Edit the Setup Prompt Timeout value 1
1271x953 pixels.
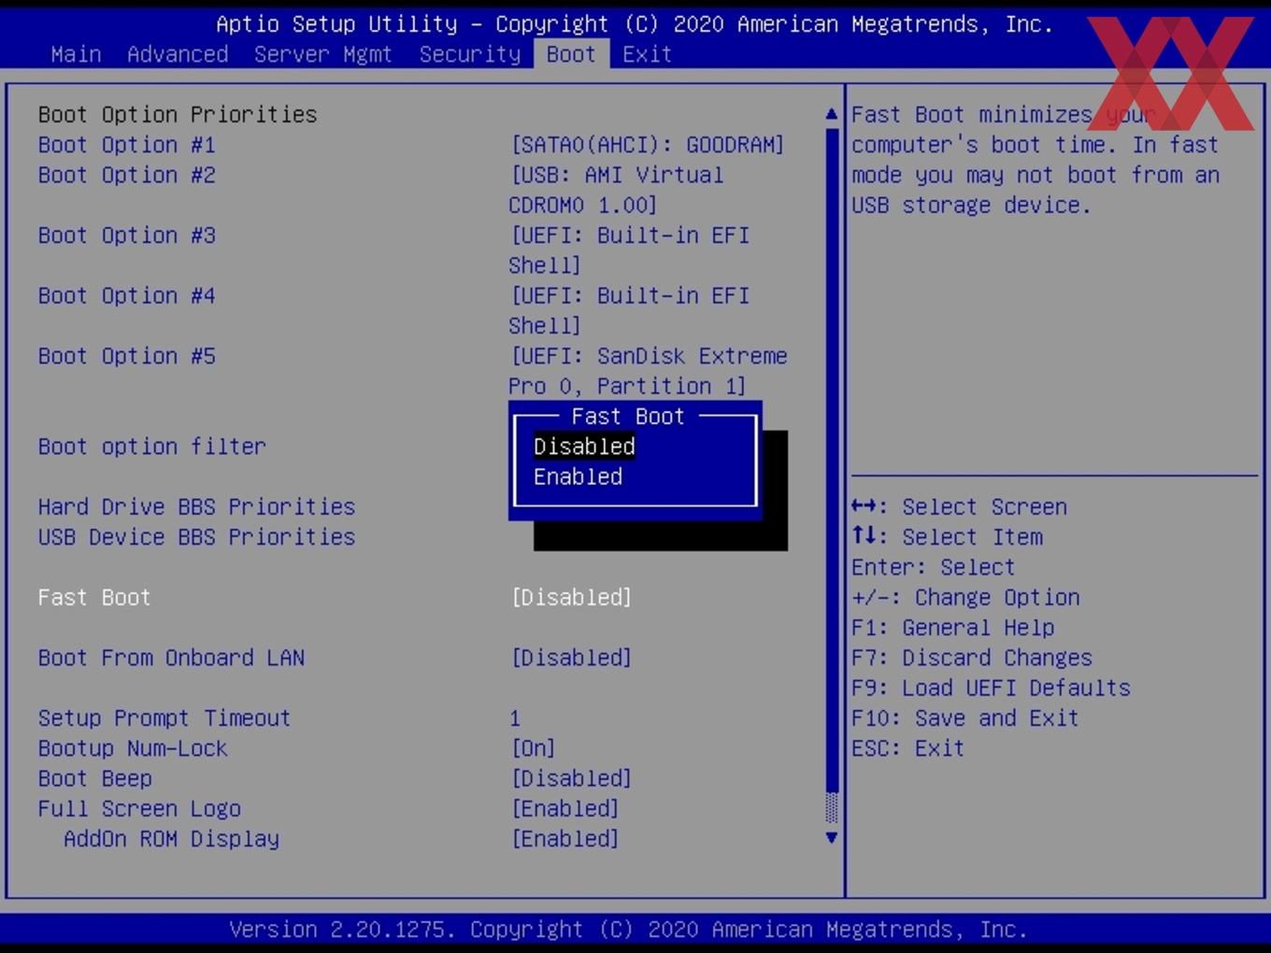[515, 718]
